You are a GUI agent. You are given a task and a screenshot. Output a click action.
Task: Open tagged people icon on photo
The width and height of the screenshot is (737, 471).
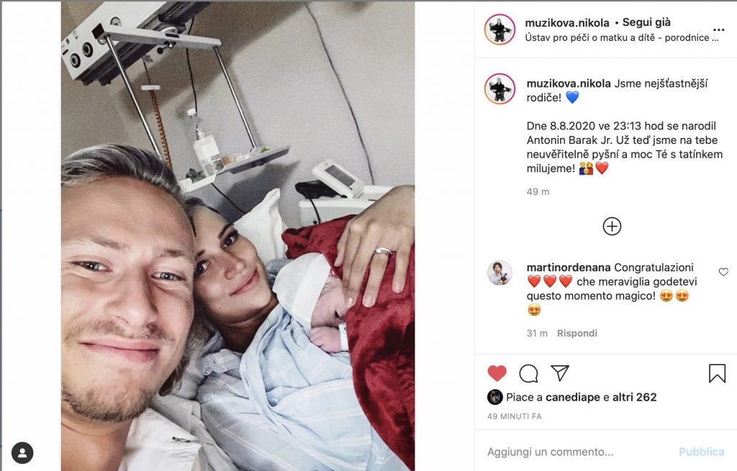(22, 453)
